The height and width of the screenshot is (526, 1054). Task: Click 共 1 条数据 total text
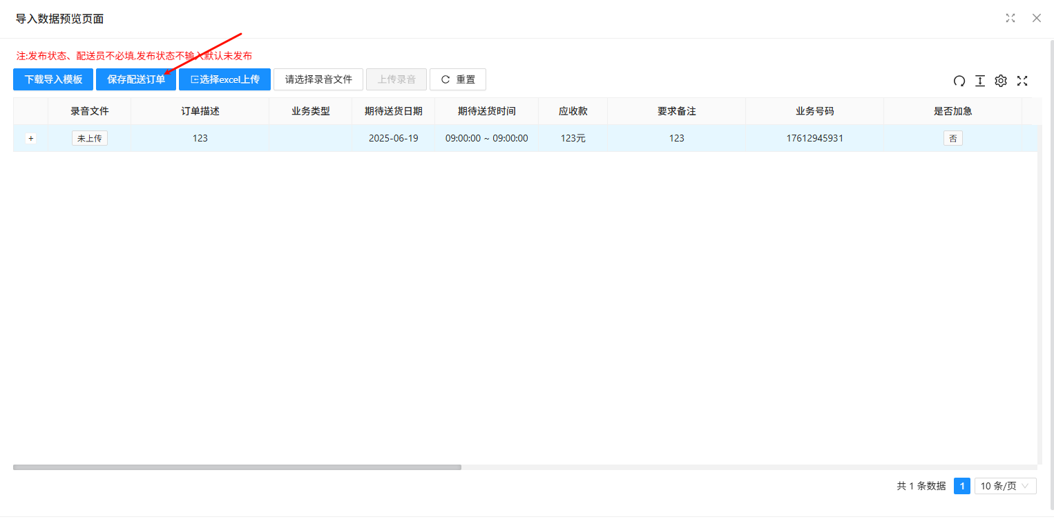coord(921,486)
